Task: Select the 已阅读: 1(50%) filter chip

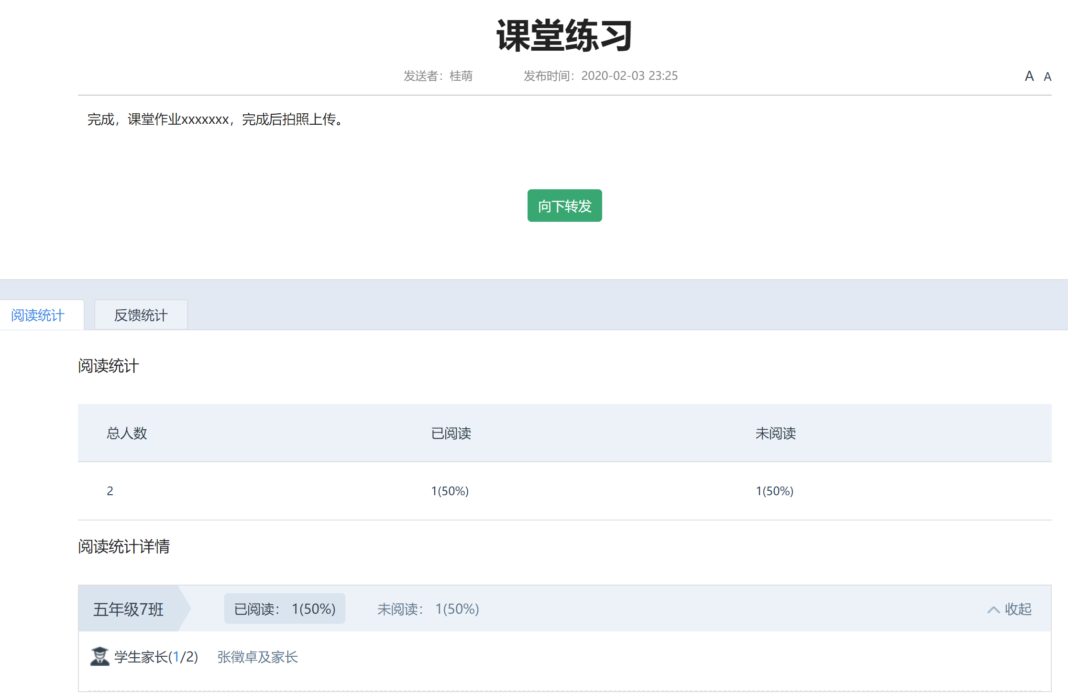Action: point(285,608)
